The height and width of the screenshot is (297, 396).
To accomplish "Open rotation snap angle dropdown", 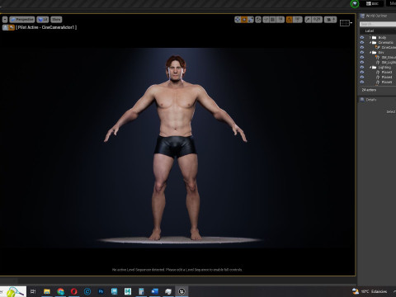I will (x=297, y=20).
